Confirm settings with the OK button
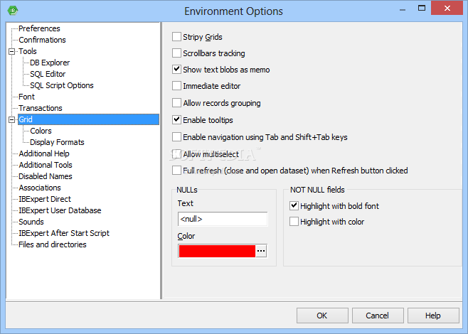 coord(322,316)
